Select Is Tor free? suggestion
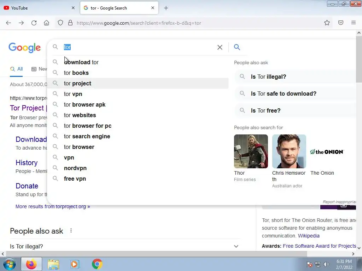Image resolution: width=362 pixels, height=271 pixels. [x=296, y=110]
